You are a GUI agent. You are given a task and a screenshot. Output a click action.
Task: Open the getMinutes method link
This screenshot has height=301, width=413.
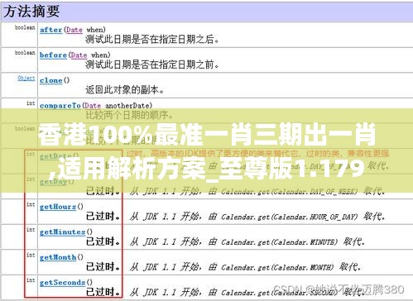click(x=63, y=232)
